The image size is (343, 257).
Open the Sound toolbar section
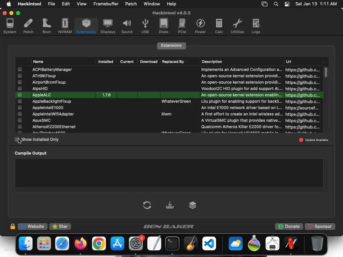click(x=127, y=26)
